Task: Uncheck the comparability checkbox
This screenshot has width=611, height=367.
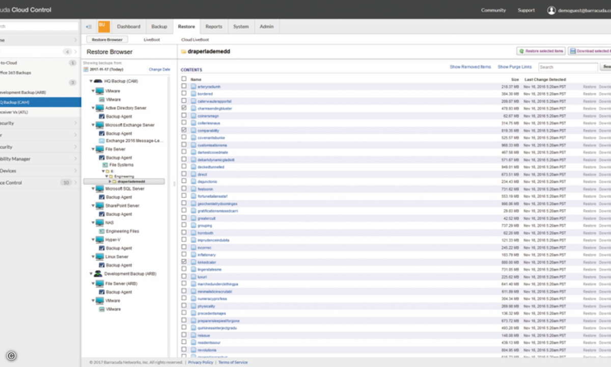Action: click(184, 130)
